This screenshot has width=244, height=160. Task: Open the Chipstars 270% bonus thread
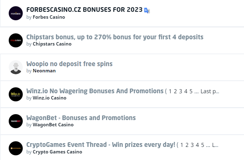pos(115,37)
